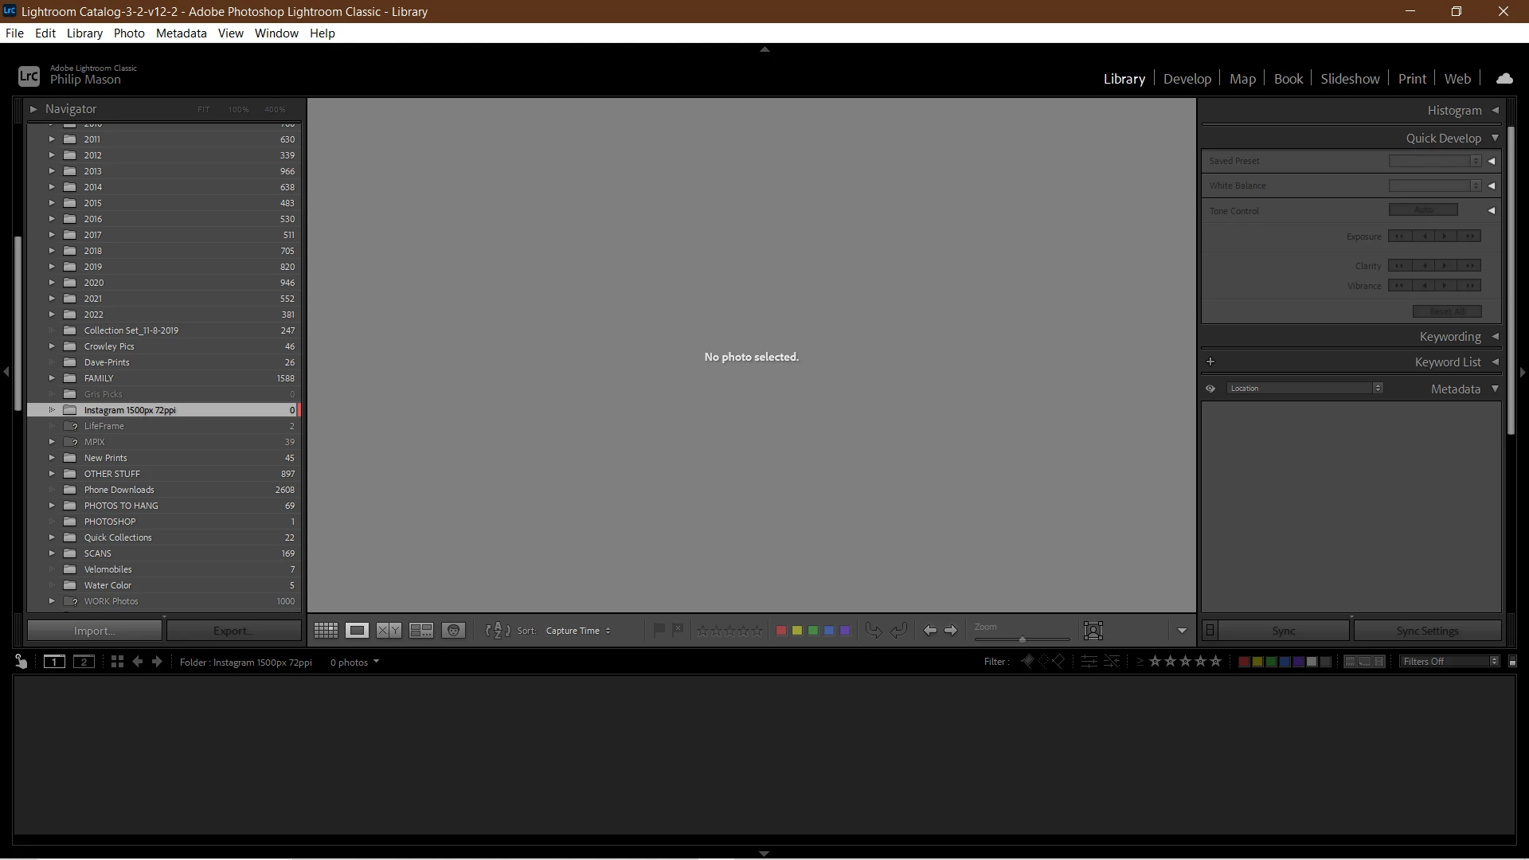Open Compare view (X|Y)
Image resolution: width=1529 pixels, height=860 pixels.
(x=389, y=631)
